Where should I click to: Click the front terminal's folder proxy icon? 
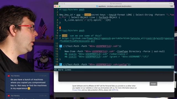click(97, 6)
